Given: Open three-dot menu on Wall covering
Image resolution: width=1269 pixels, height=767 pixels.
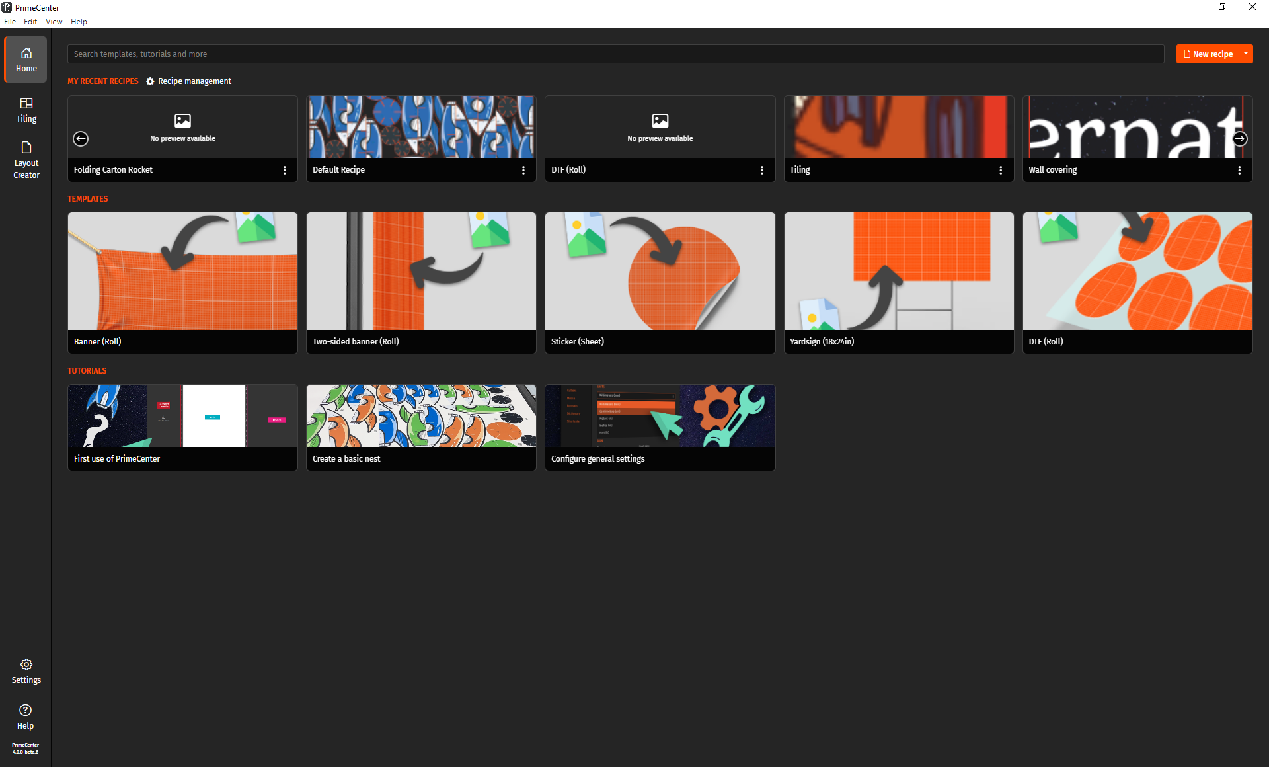Looking at the screenshot, I should [1239, 170].
